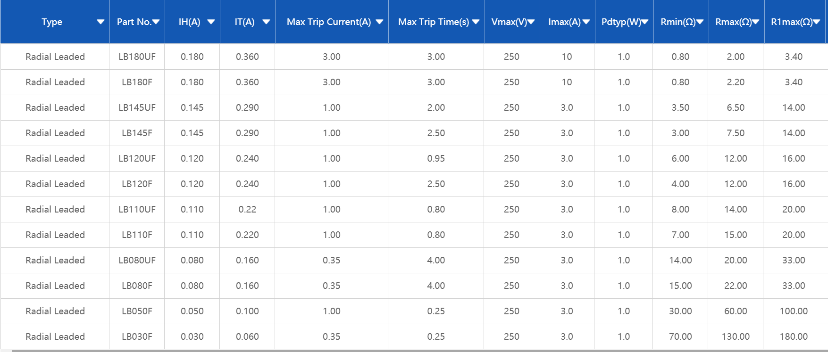Click part number LB145F in table
This screenshot has height=352, width=828.
(137, 133)
